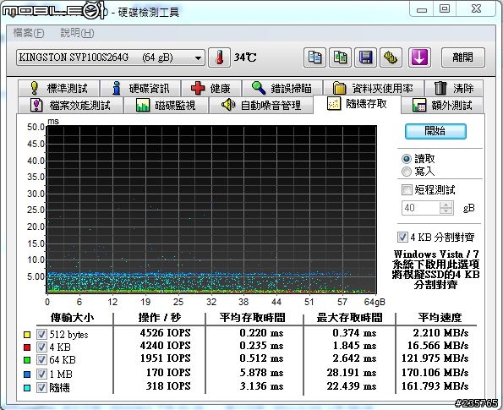Viewport: 503px width, 410px height.
Task: Uncheck the 64 KB transfer size checkbox
Action: pos(41,359)
